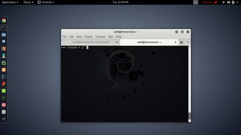Viewport: 241px width, 135px height.
Task: Open Google Chrome from the dock
Action: tap(4, 21)
